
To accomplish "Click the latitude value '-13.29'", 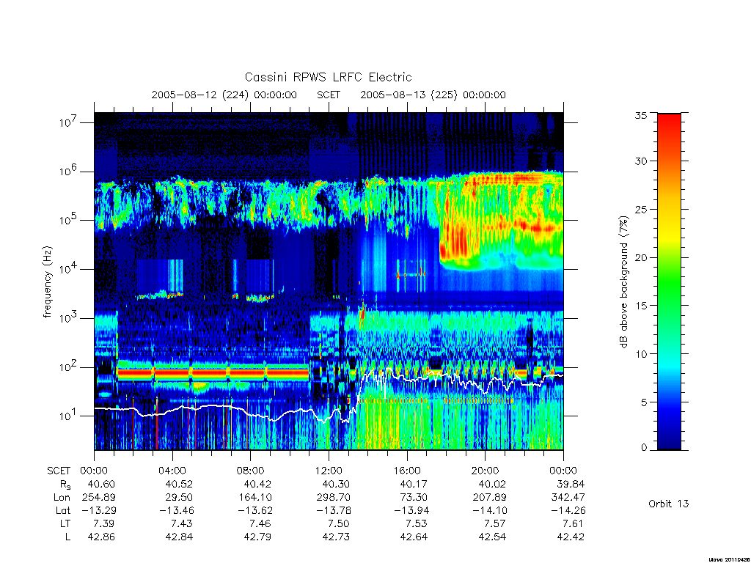I will click(98, 510).
